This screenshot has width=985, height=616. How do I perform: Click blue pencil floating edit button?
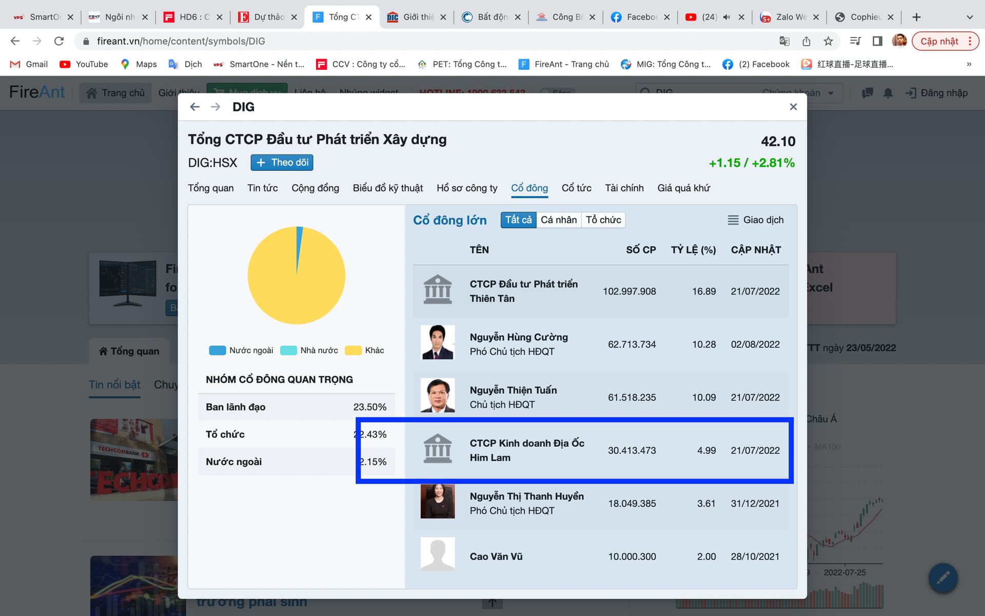(x=943, y=578)
